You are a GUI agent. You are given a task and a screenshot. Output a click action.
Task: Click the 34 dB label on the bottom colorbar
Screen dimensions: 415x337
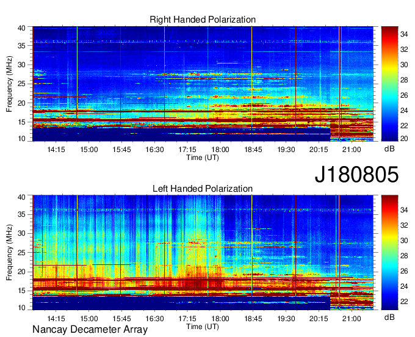click(x=404, y=211)
